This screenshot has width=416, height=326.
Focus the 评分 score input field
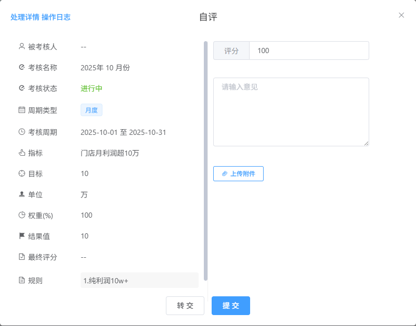pos(309,51)
